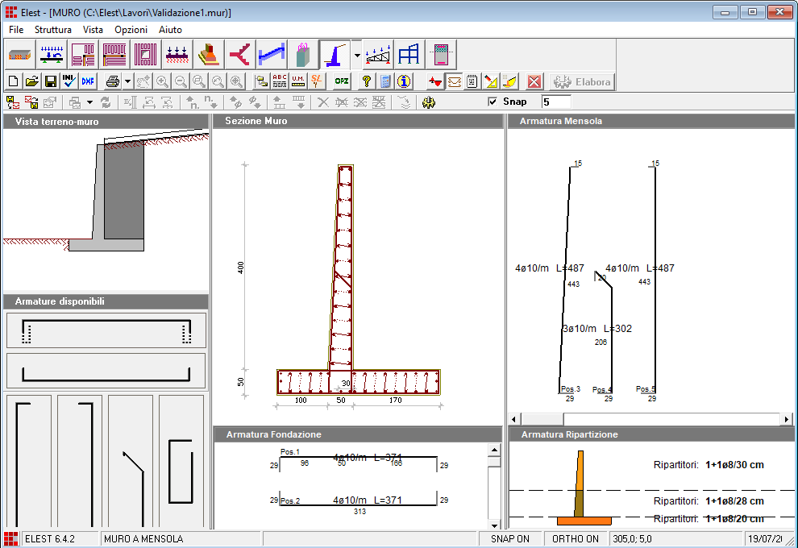Open the Opzioni menu
The width and height of the screenshot is (798, 548).
coord(131,29)
